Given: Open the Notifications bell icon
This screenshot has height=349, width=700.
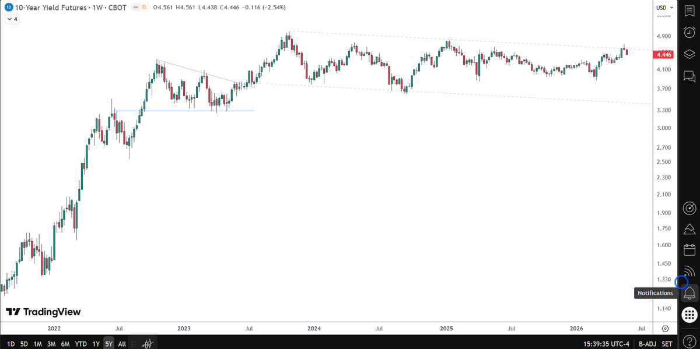Looking at the screenshot, I should click(x=689, y=292).
